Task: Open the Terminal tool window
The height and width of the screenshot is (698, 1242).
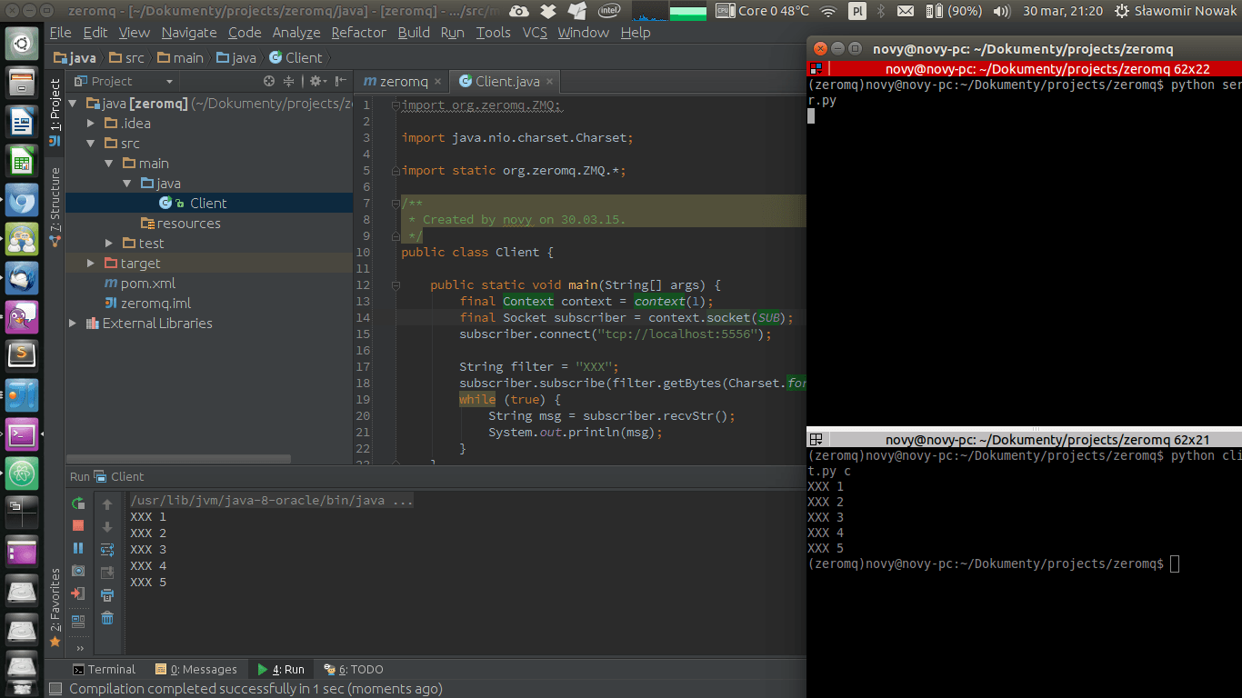Action: click(104, 670)
